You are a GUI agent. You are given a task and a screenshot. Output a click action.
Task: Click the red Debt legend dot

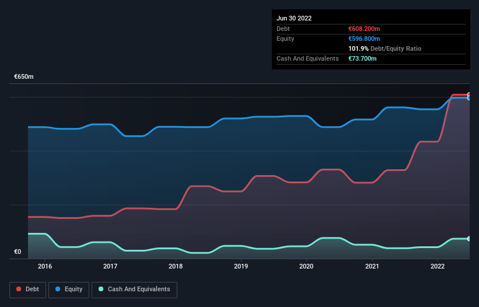pos(19,289)
